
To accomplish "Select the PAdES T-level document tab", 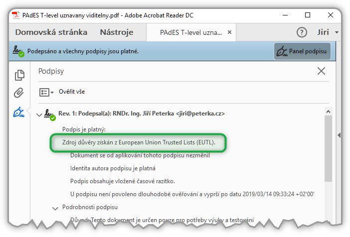I will tap(191, 32).
